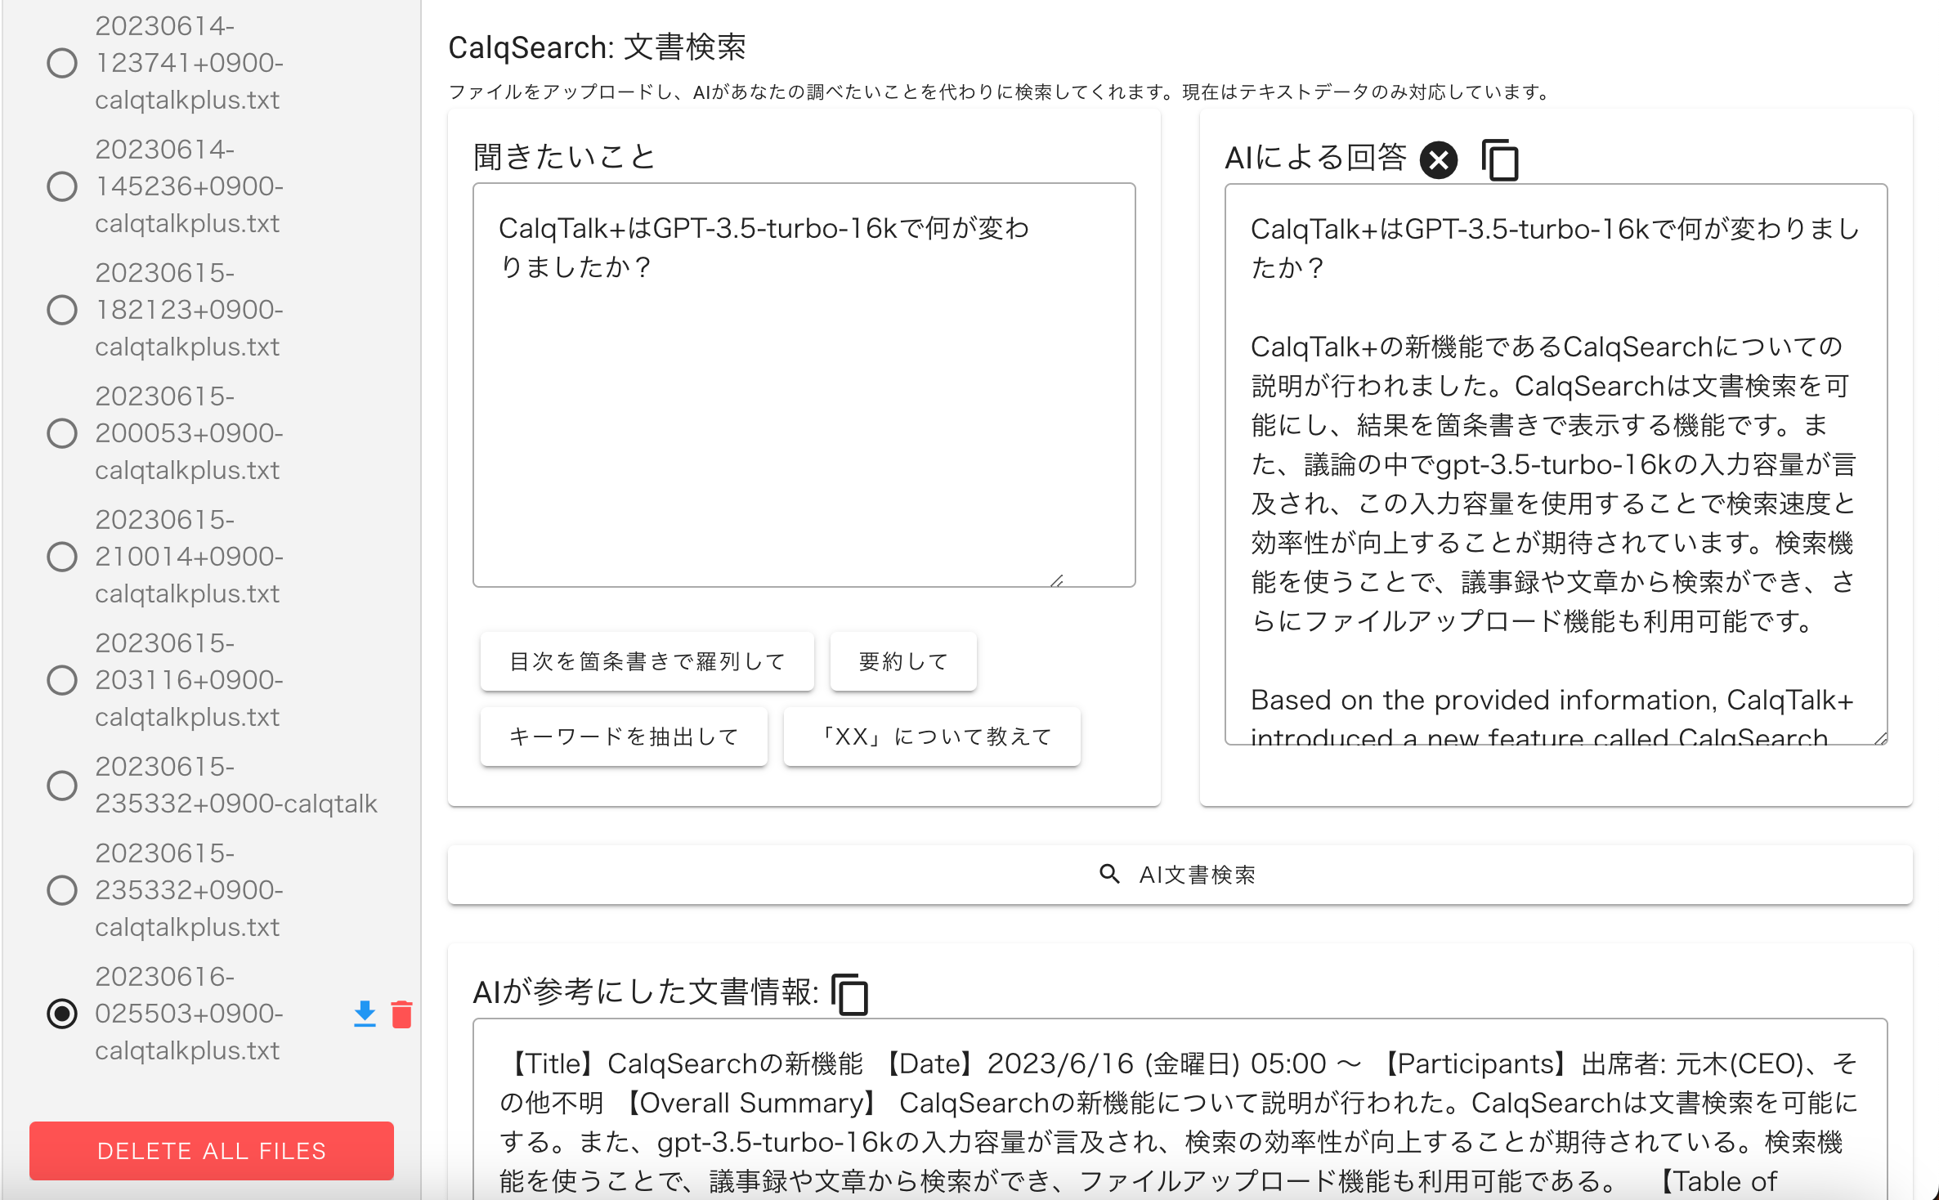The image size is (1939, 1200).
Task: Click the 「XX」について教えて button
Action: click(932, 737)
